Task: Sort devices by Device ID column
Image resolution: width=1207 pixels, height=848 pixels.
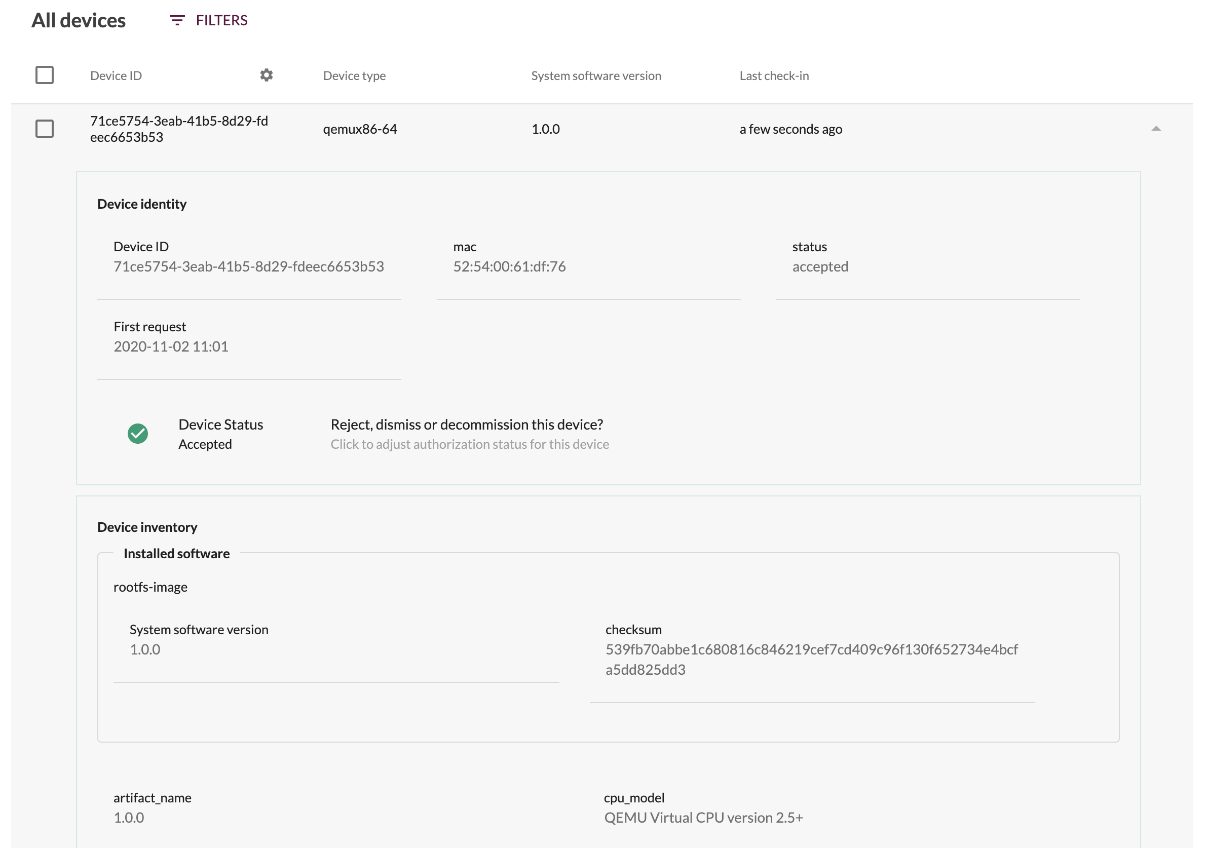Action: pos(116,75)
